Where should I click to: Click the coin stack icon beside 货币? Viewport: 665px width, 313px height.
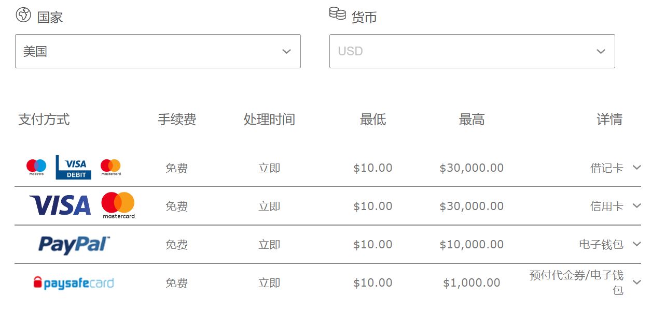(337, 13)
